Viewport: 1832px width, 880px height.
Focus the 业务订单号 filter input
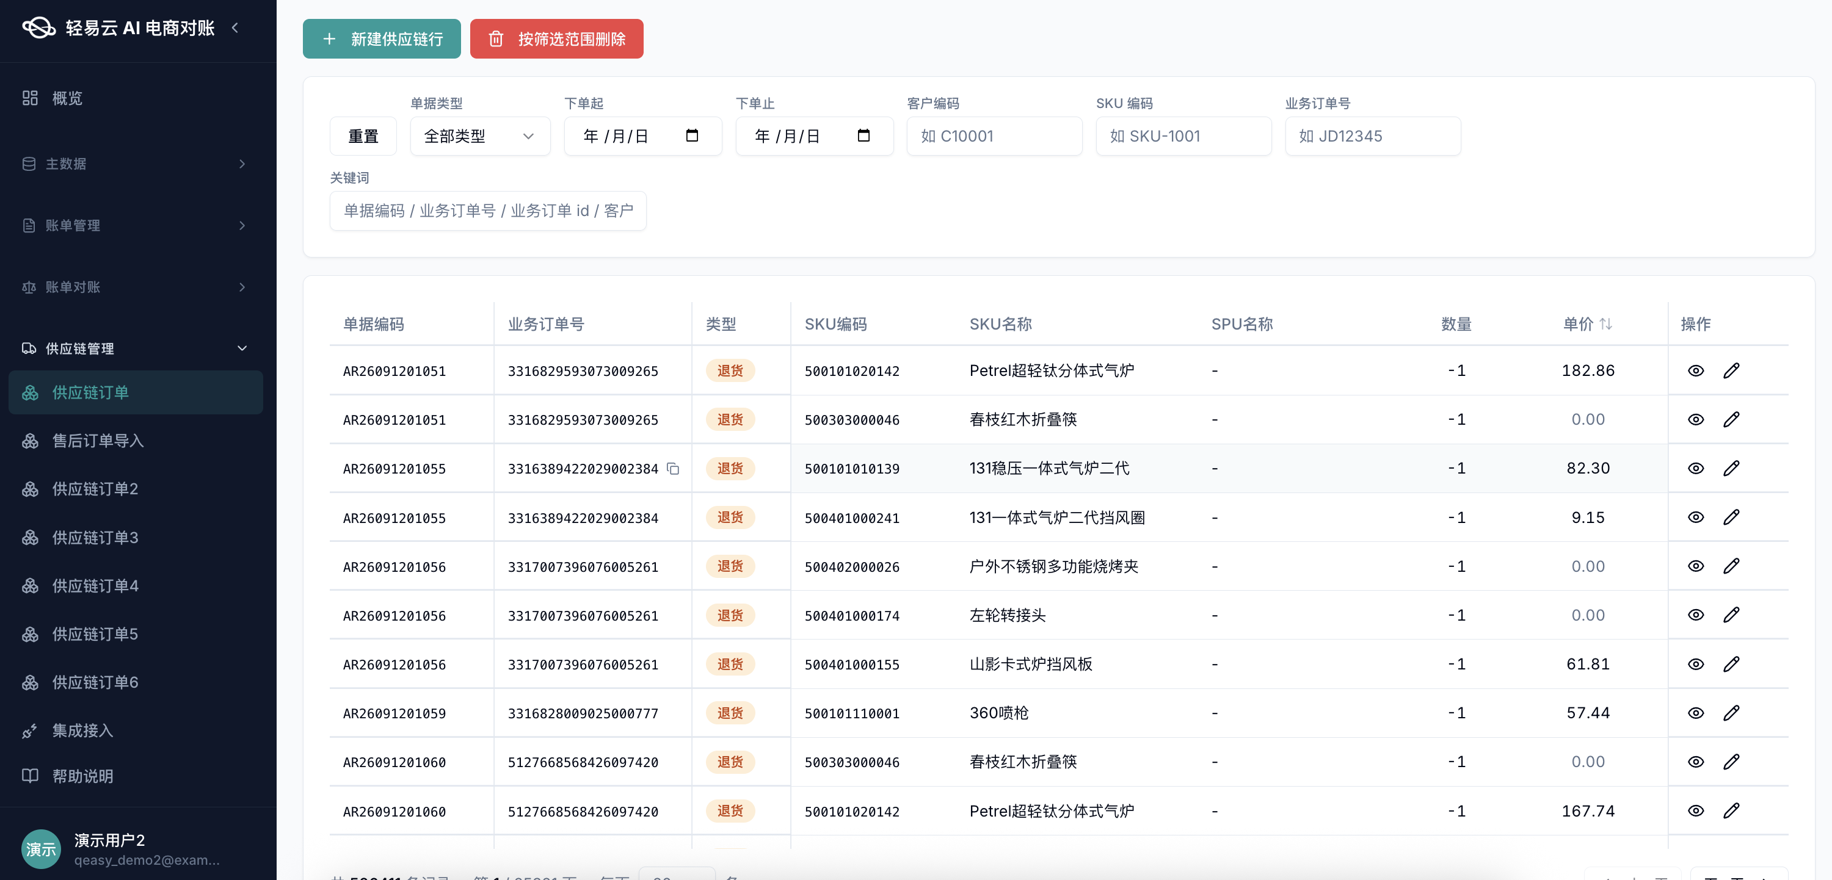click(x=1373, y=135)
